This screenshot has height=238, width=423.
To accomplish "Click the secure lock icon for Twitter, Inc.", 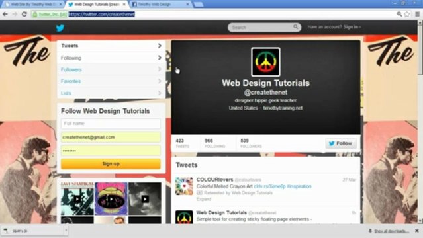I will [x=35, y=15].
